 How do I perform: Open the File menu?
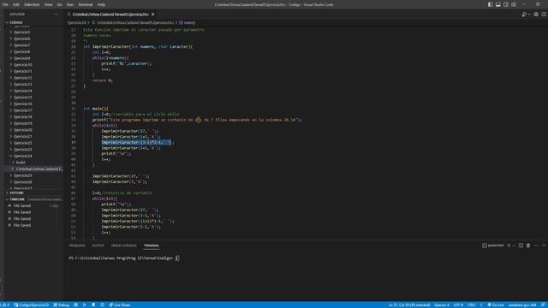pyautogui.click(x=5, y=4)
